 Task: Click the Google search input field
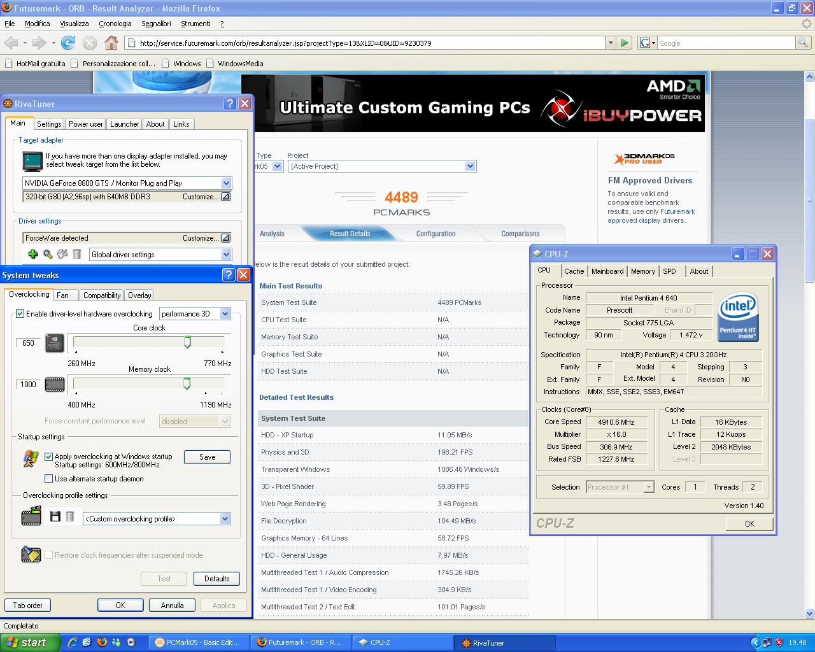point(726,43)
